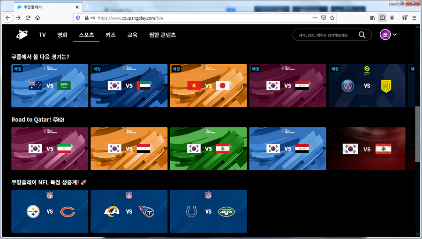The image size is (422, 239).
Task: Open green Korea vs Lebanon card
Action: (x=208, y=149)
